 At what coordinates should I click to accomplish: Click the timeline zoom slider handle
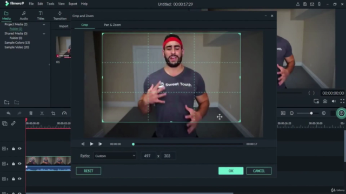pyautogui.click(x=311, y=113)
